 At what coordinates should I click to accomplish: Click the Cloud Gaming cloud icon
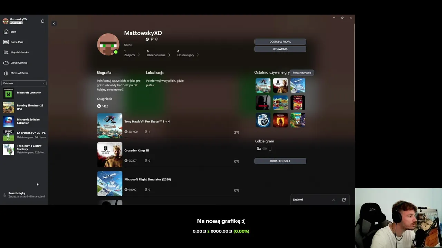coord(6,63)
